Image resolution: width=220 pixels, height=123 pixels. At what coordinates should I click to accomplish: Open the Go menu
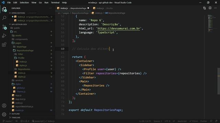pos(40,2)
